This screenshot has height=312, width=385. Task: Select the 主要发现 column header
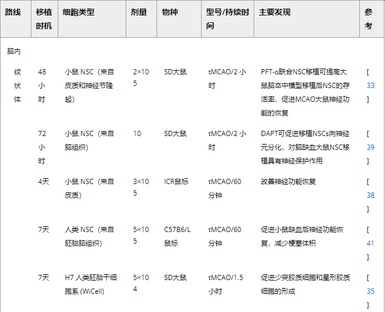pyautogui.click(x=275, y=13)
